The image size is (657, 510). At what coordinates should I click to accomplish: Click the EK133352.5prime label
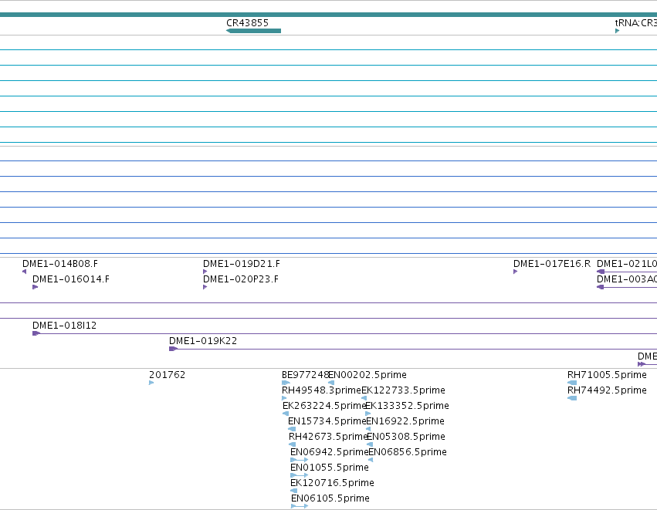click(x=408, y=406)
